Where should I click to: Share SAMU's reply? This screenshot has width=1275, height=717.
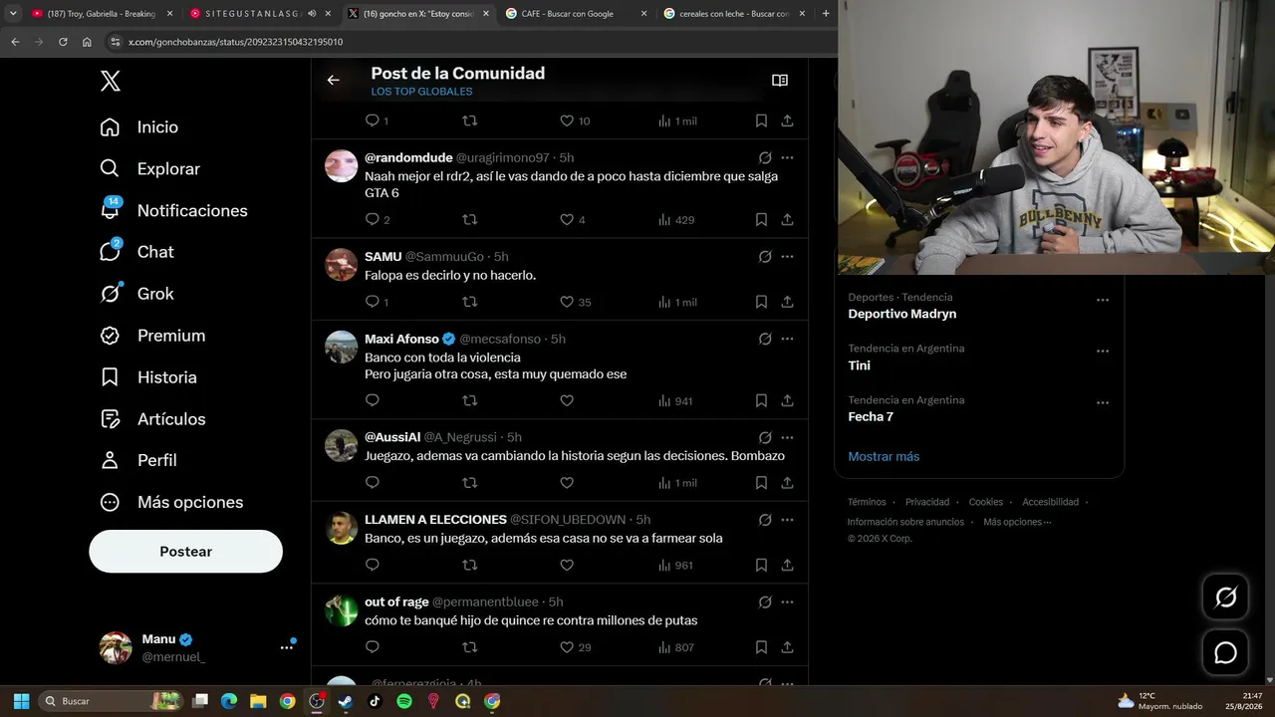787,302
